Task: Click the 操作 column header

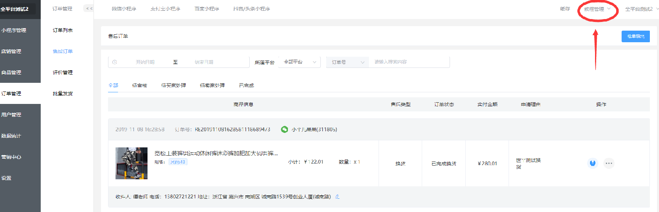Action: [601, 104]
